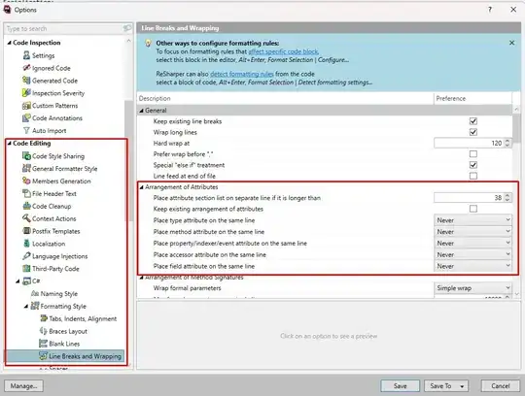Check Keep existing arrangement of attributes
Image resolution: width=525 pixels, height=396 pixels.
473,209
